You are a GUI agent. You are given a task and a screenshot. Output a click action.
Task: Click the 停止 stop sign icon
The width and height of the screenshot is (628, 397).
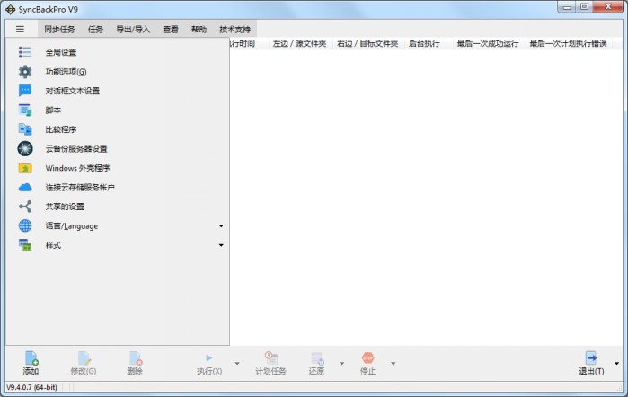[367, 357]
